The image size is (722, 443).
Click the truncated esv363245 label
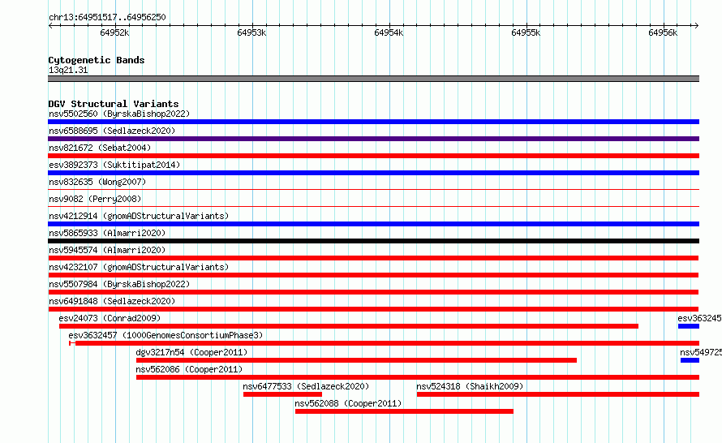coord(699,318)
